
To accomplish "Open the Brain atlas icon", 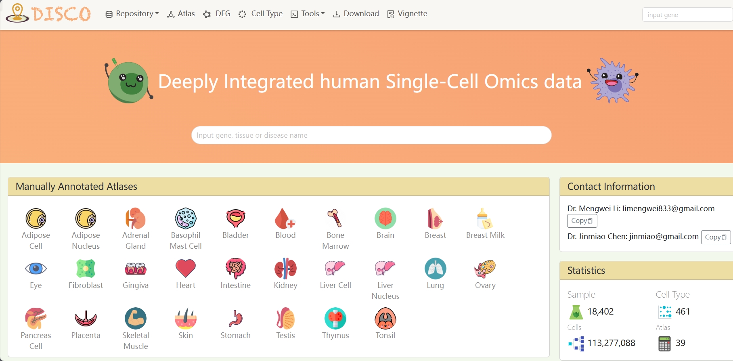I will pos(385,218).
